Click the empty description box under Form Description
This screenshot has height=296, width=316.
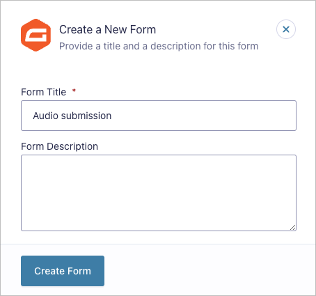coord(159,193)
